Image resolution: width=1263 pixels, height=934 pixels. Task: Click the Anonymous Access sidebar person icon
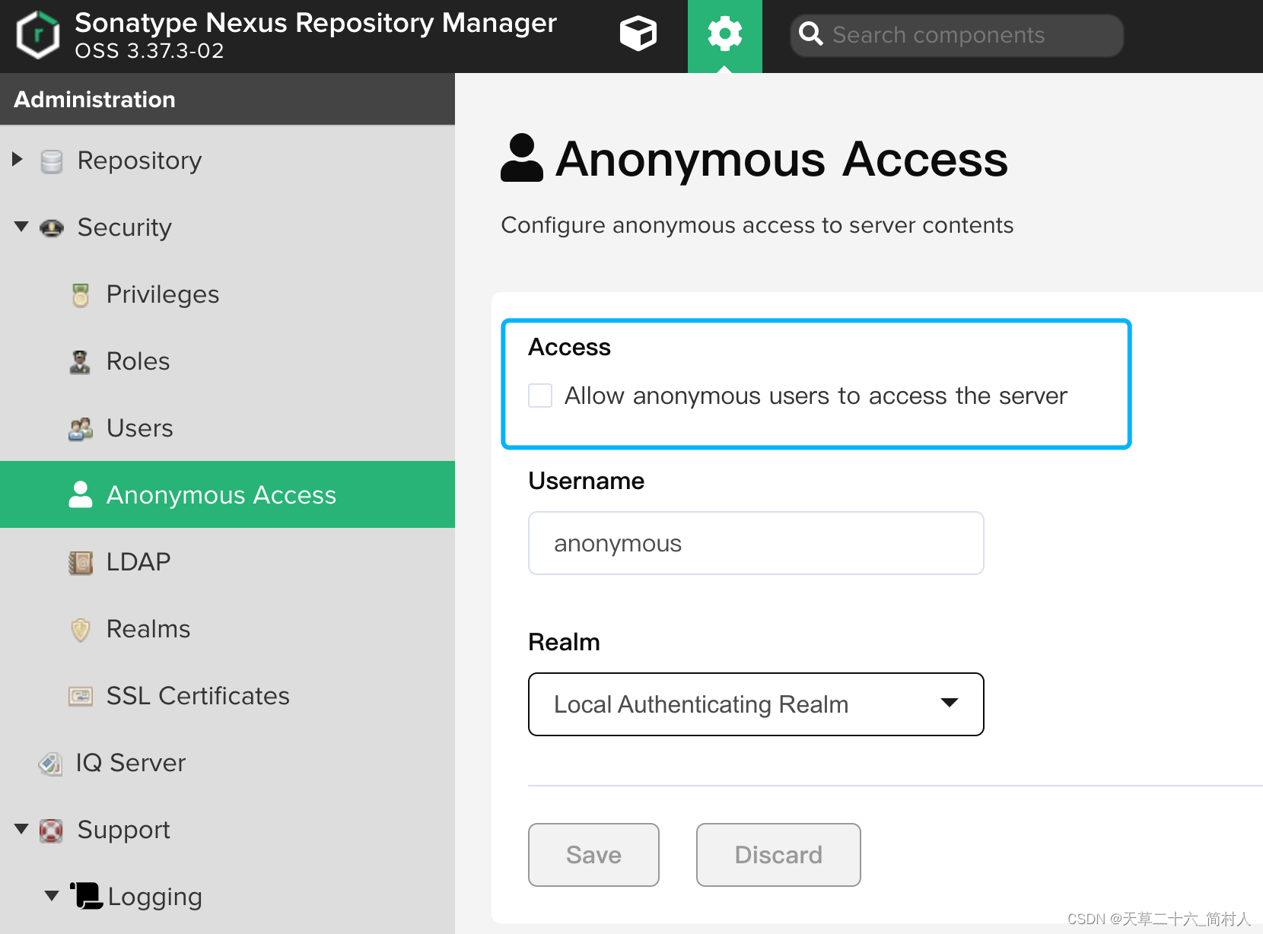pyautogui.click(x=81, y=494)
